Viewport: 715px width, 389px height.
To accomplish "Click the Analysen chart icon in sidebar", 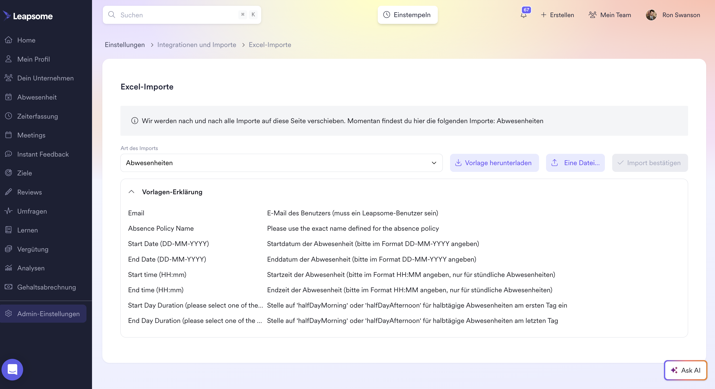I will pos(9,268).
